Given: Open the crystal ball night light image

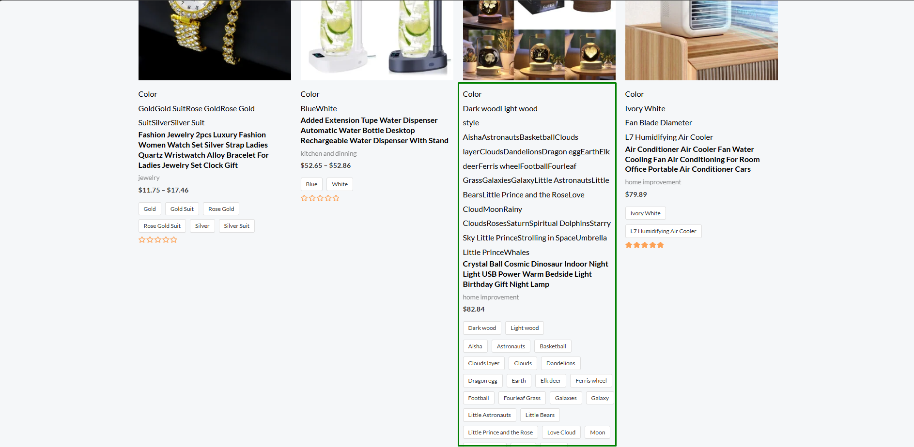Looking at the screenshot, I should coord(539,40).
